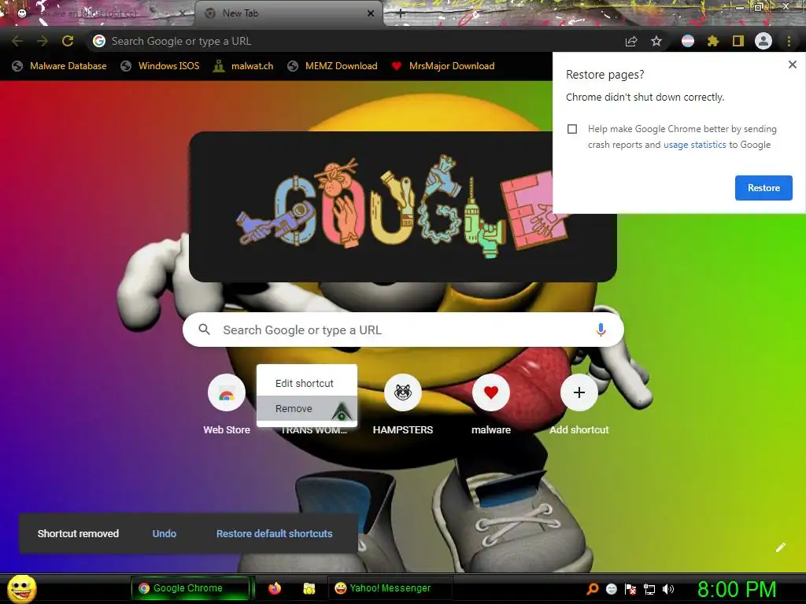806x604 pixels.
Task: Close the Restore pages popup
Action: (x=792, y=64)
